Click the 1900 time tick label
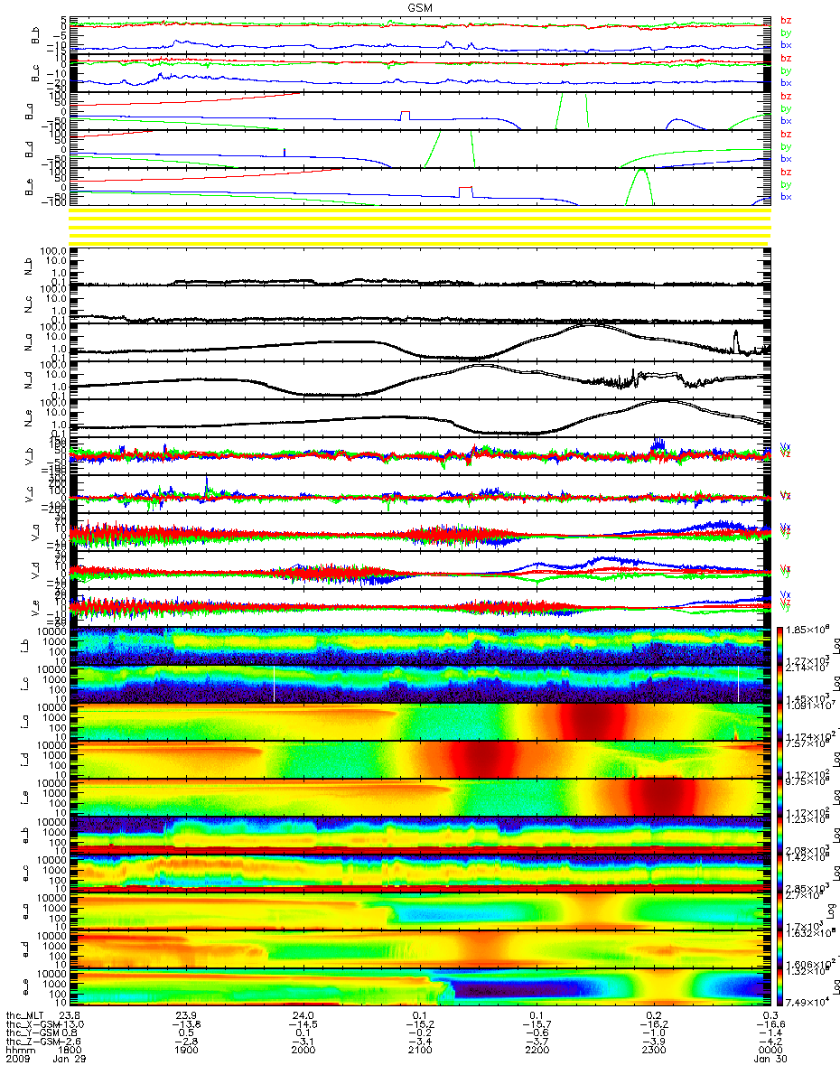 [187, 1051]
